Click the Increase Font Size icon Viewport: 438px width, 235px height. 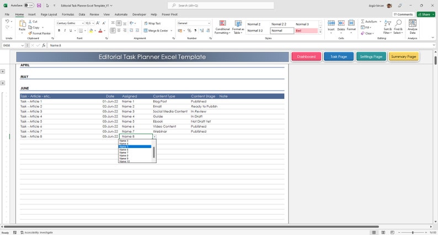click(98, 23)
